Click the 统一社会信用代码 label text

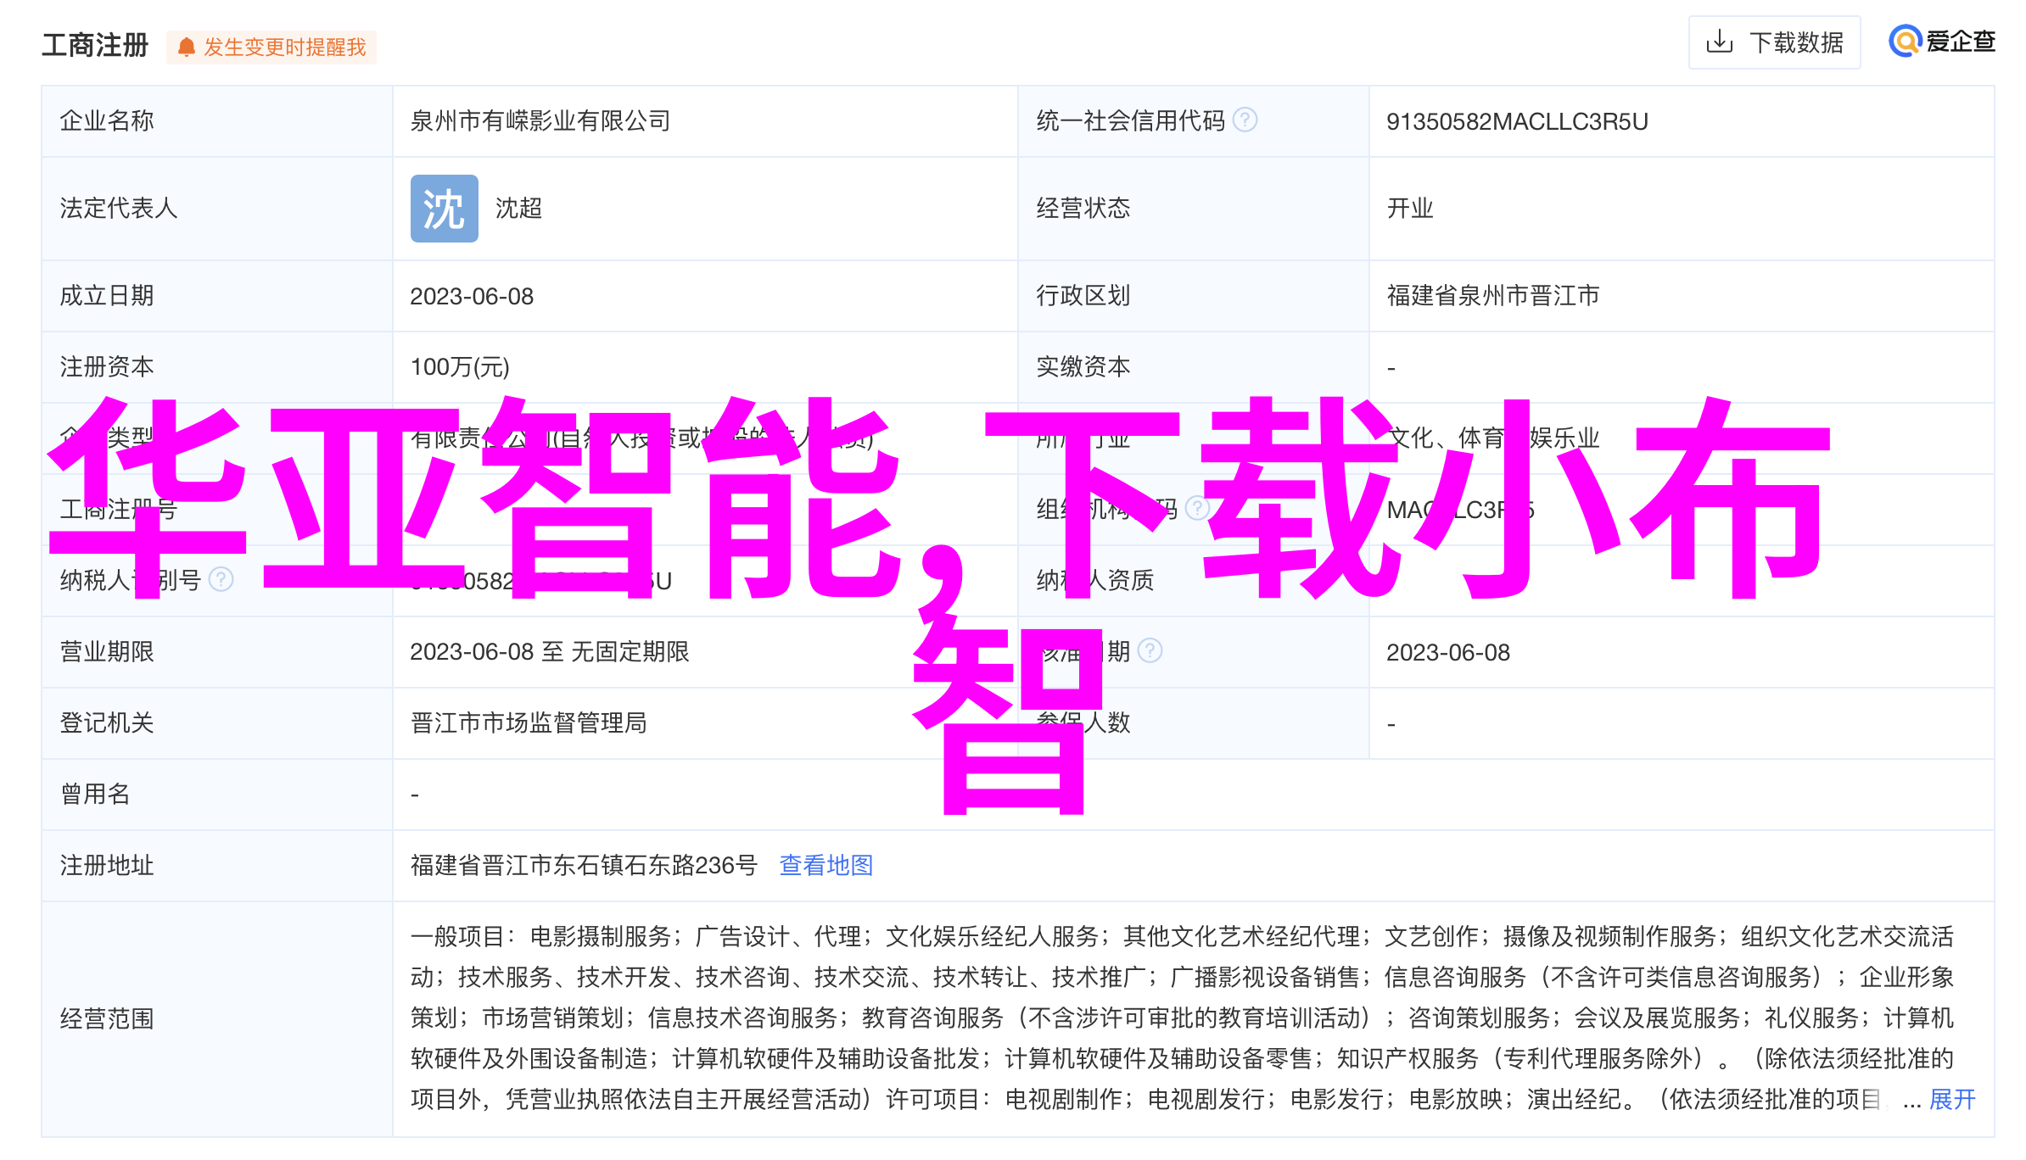(x=1131, y=121)
